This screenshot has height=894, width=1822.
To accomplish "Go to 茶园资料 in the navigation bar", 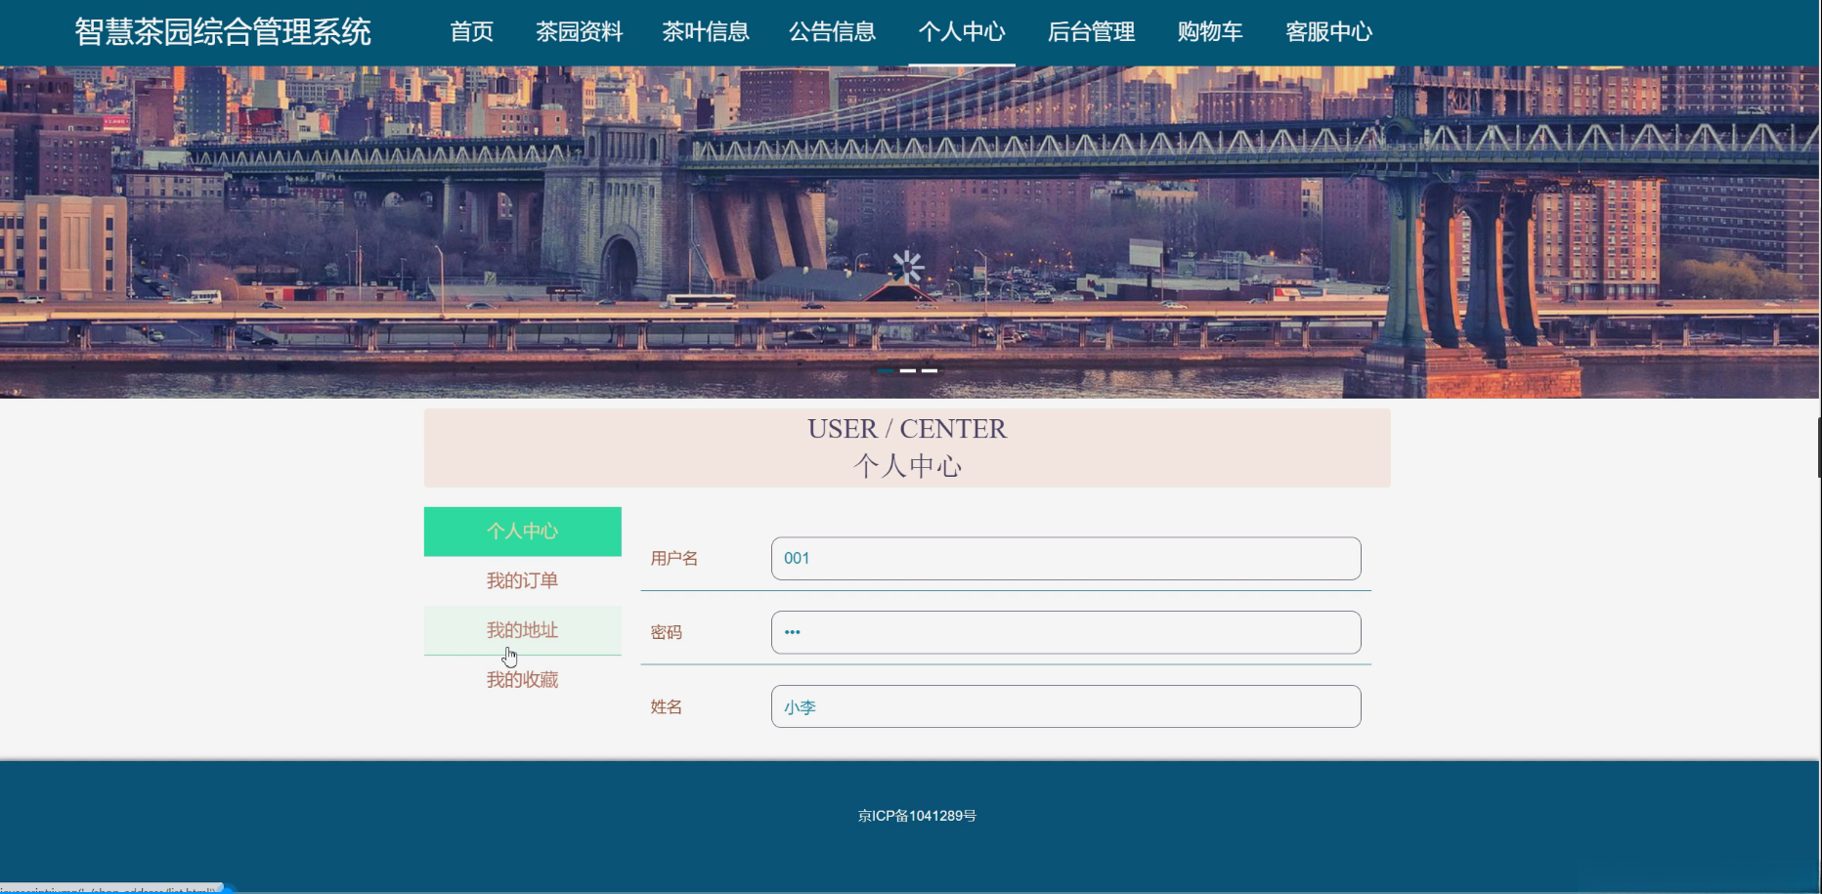I will click(x=579, y=32).
